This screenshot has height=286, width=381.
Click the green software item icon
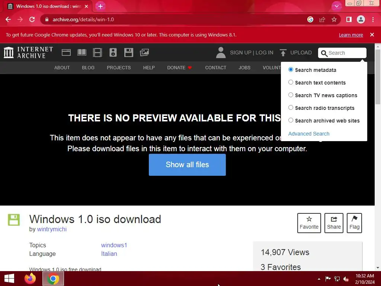pos(14,220)
